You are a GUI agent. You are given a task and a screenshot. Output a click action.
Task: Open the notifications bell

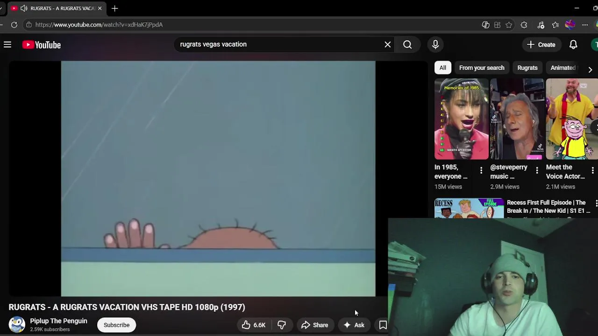click(x=573, y=45)
